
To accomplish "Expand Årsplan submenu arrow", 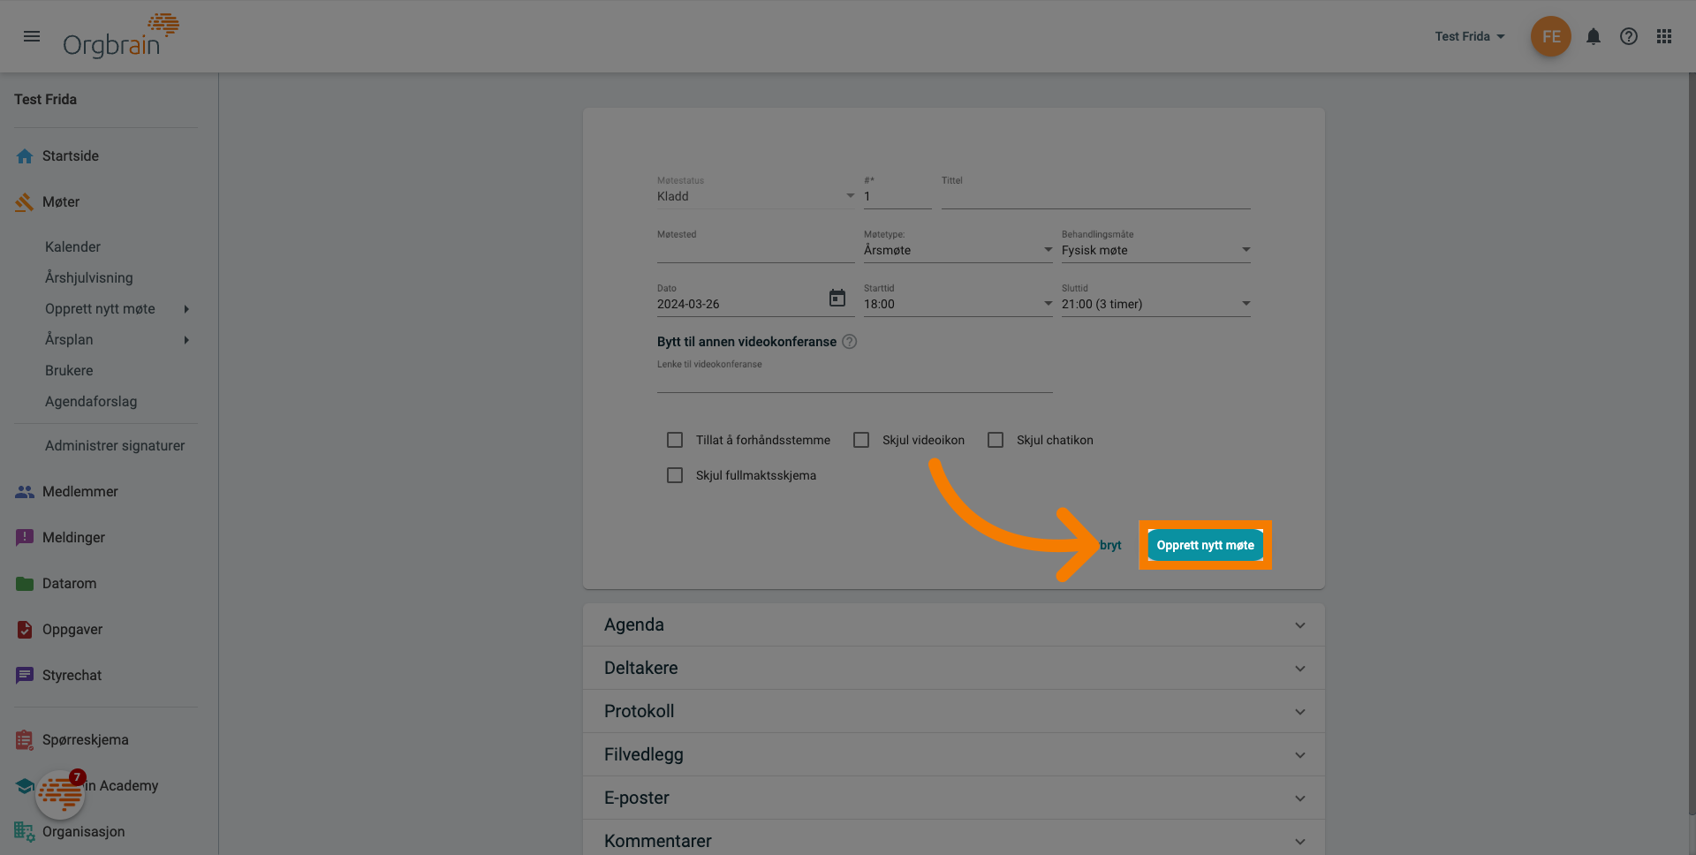I will click(x=186, y=340).
